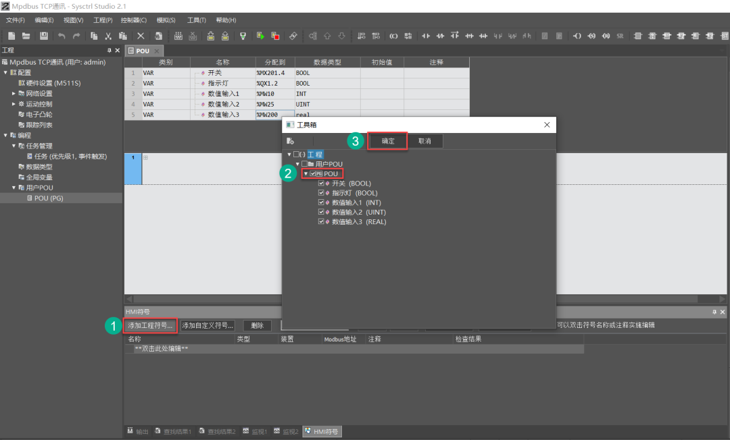This screenshot has height=440, width=730.
Task: Click the Redo arrow icon
Action: tap(76, 36)
